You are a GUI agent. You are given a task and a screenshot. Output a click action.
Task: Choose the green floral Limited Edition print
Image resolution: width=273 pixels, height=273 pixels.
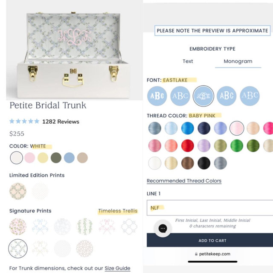click(18, 191)
